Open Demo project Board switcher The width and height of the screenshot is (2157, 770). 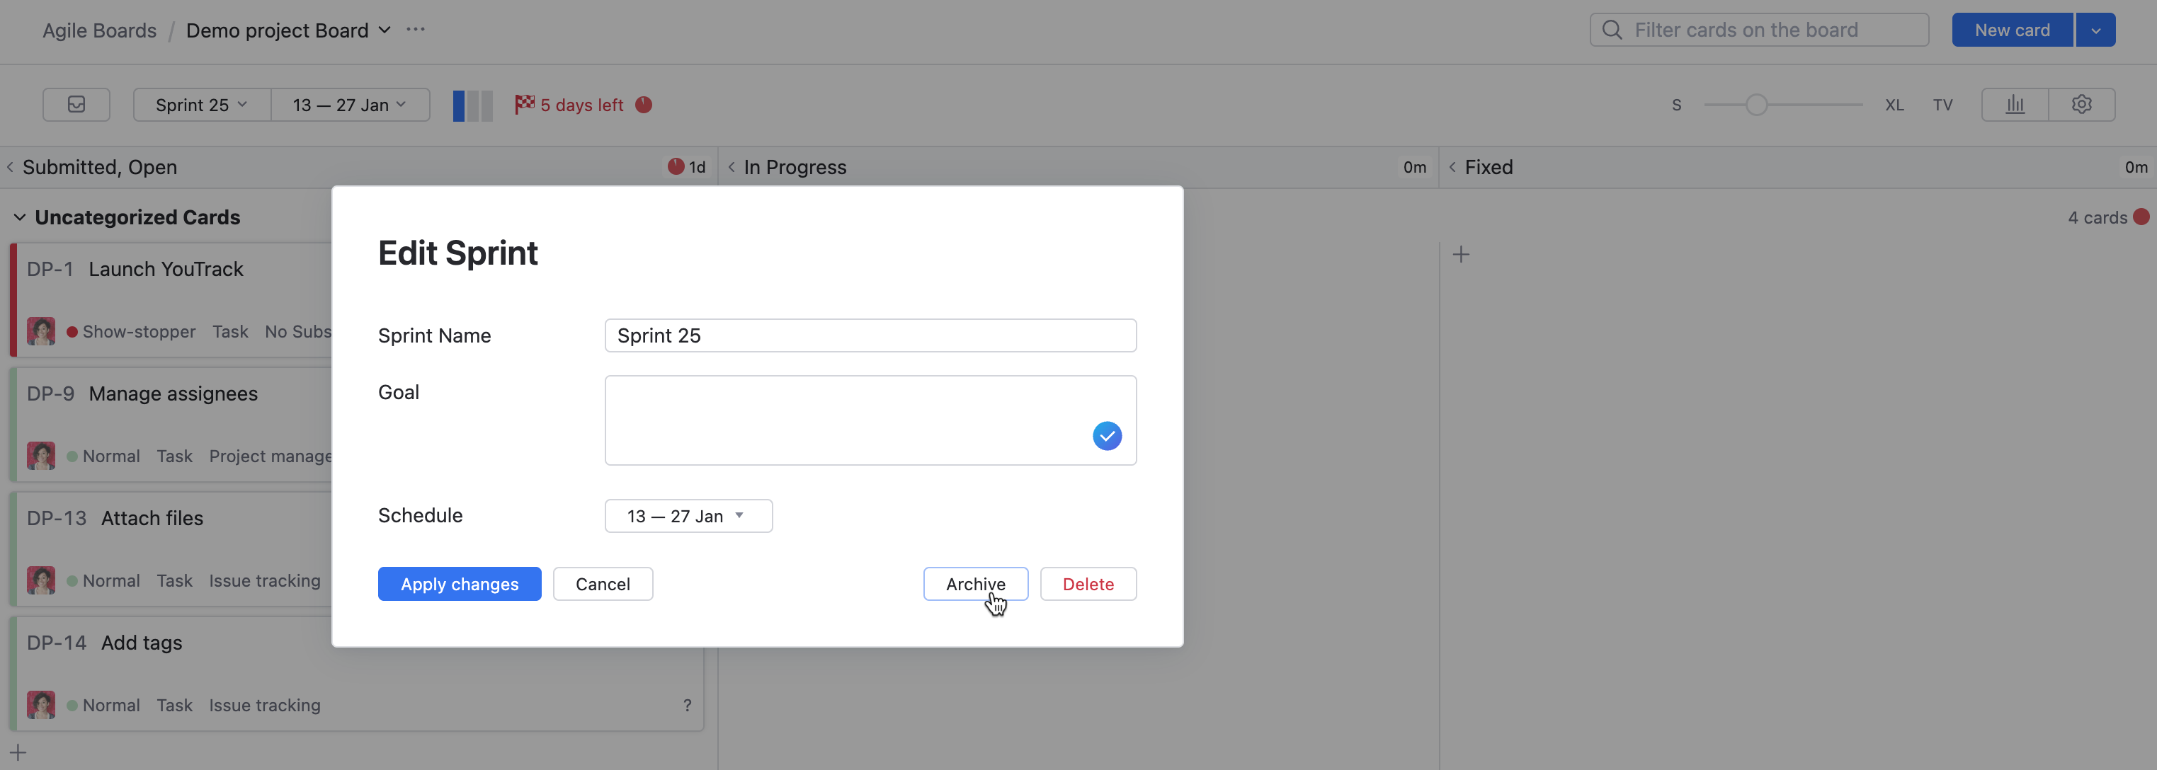click(x=288, y=30)
